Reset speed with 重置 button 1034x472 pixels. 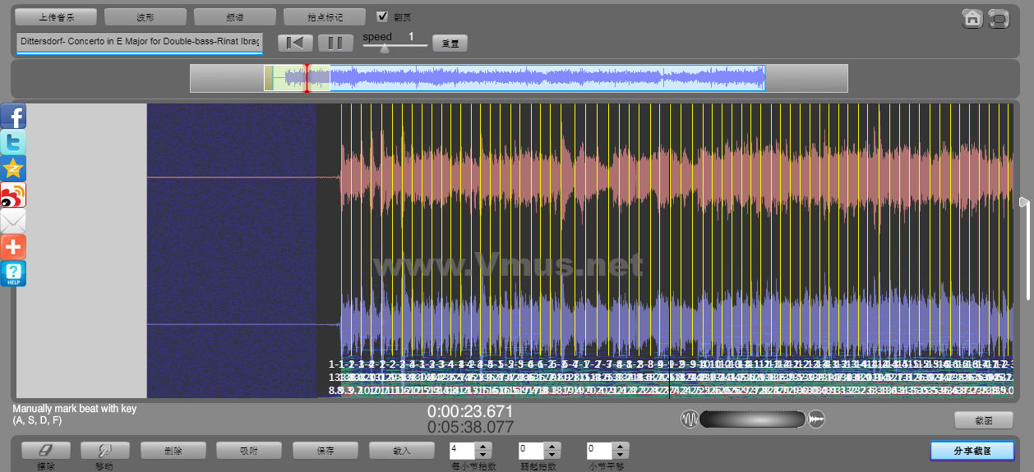[x=450, y=43]
